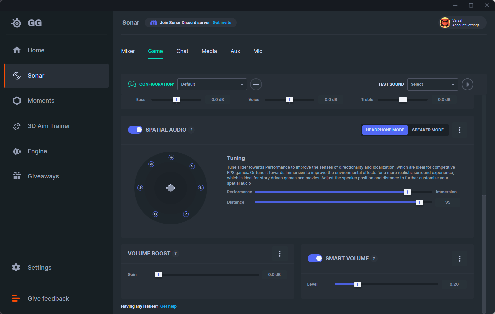495x314 pixels.
Task: Select the Sonar sidebar icon
Action: click(x=17, y=76)
